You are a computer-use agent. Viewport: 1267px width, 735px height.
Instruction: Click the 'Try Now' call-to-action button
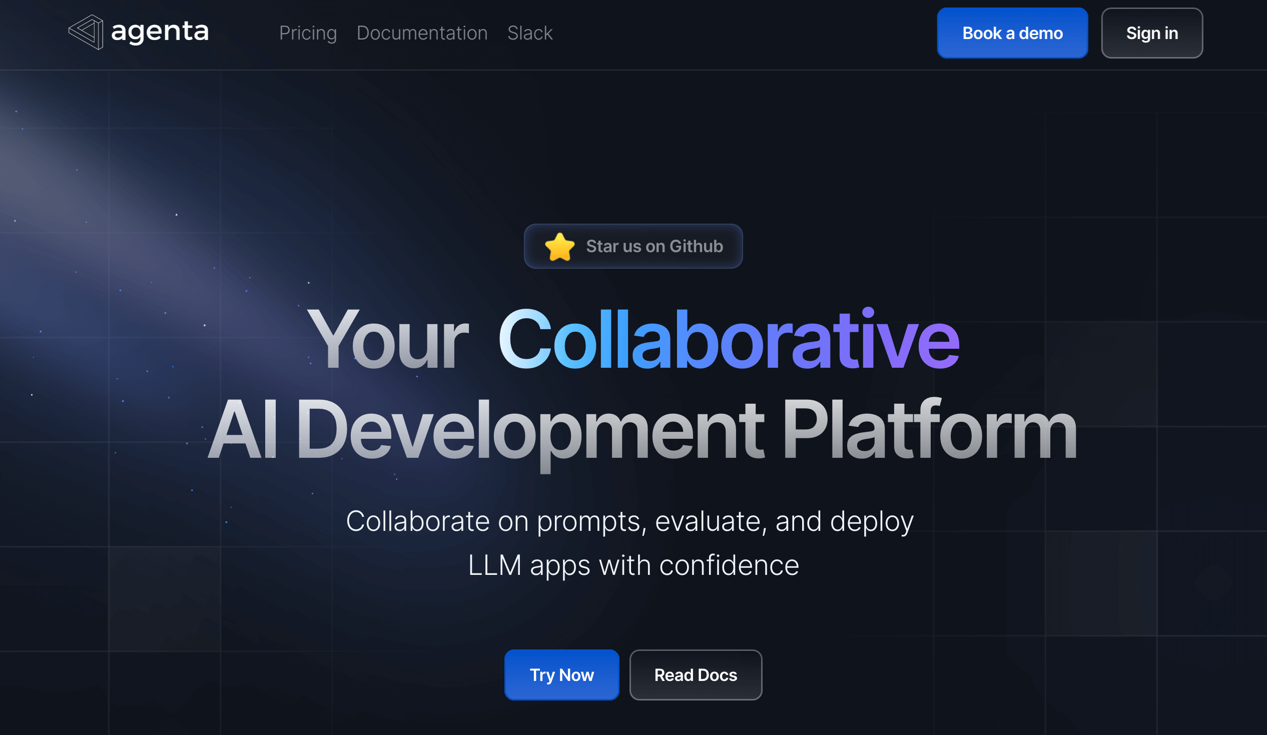pos(562,674)
